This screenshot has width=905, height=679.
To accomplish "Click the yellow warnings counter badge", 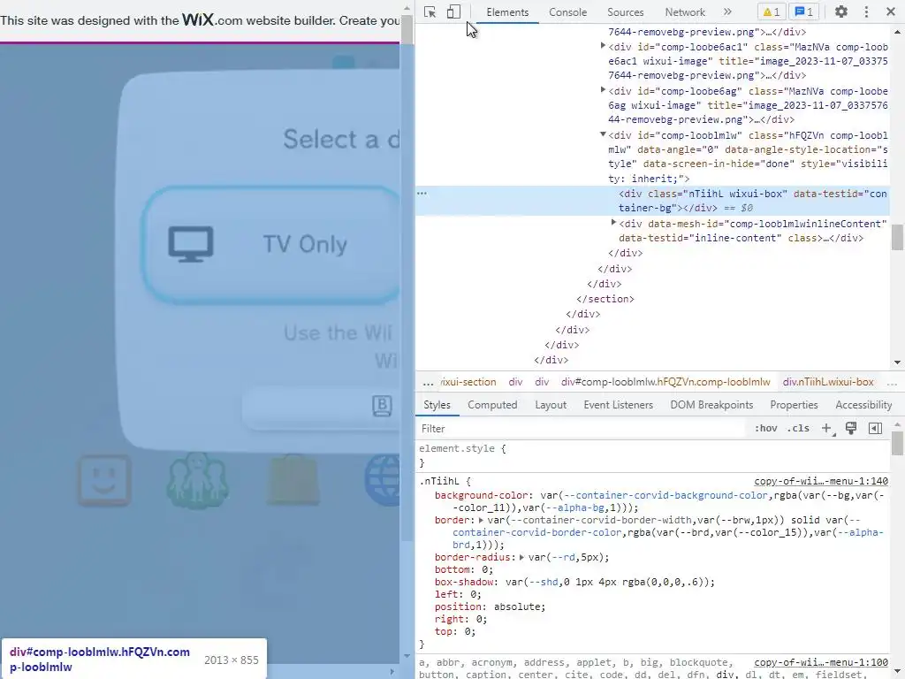I will click(x=772, y=12).
